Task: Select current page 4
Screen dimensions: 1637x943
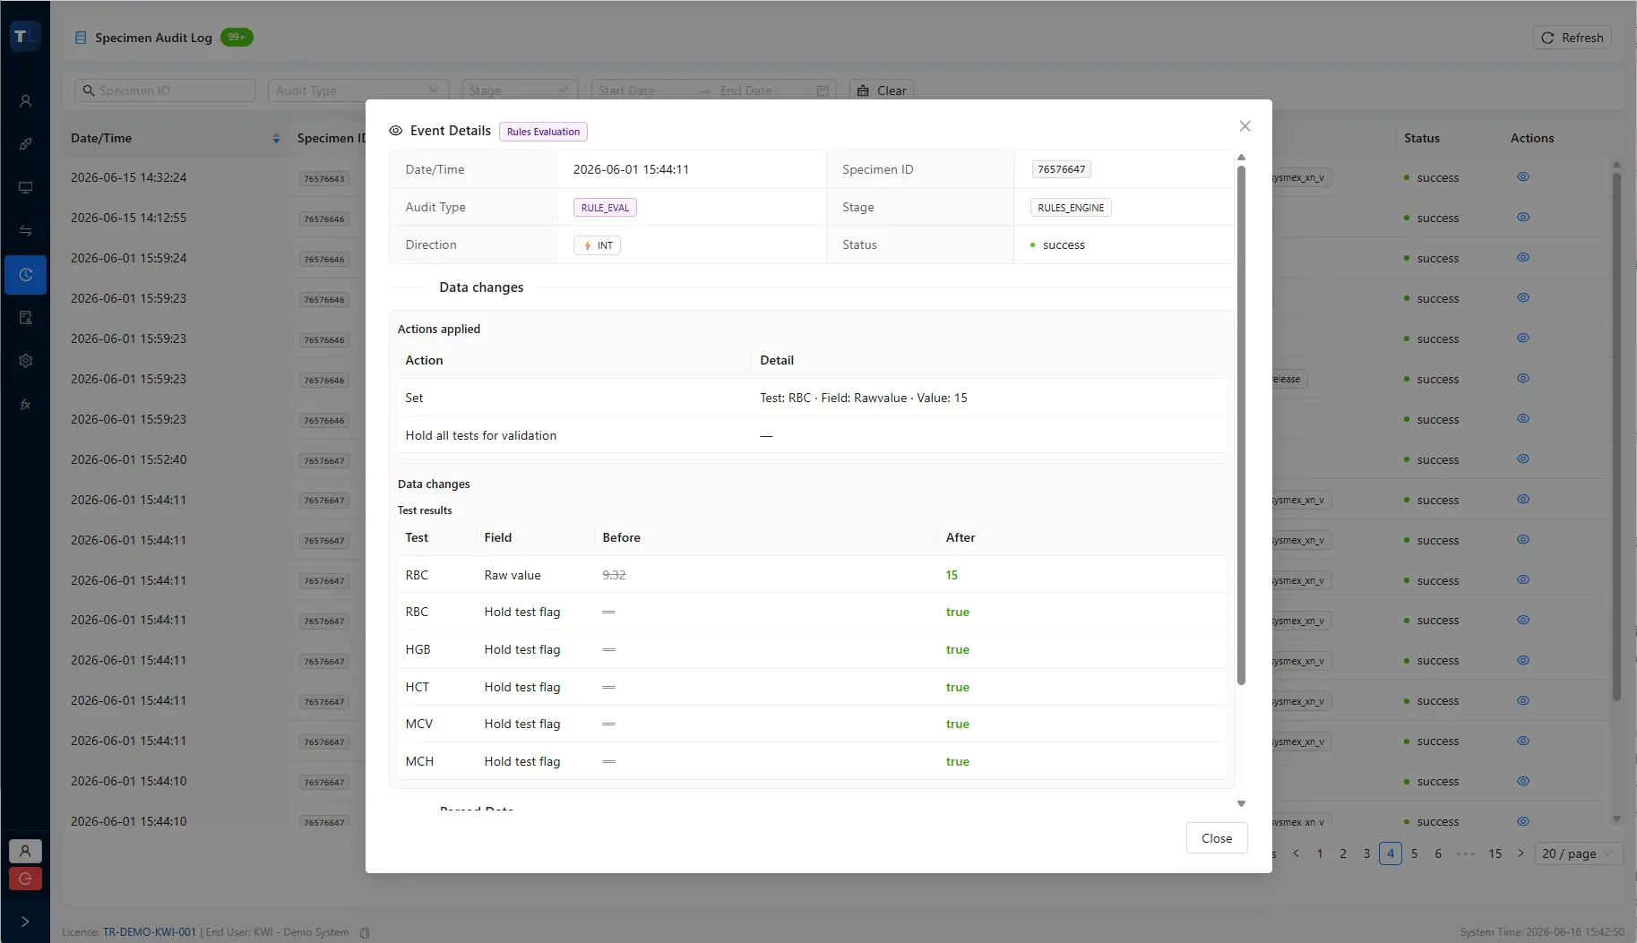Action: coord(1391,853)
